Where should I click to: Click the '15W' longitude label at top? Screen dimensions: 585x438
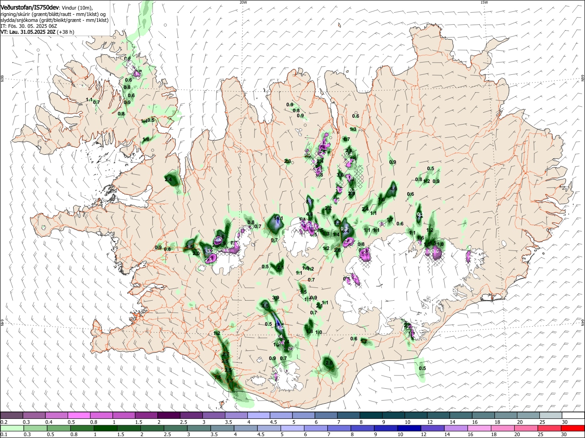[x=484, y=2]
